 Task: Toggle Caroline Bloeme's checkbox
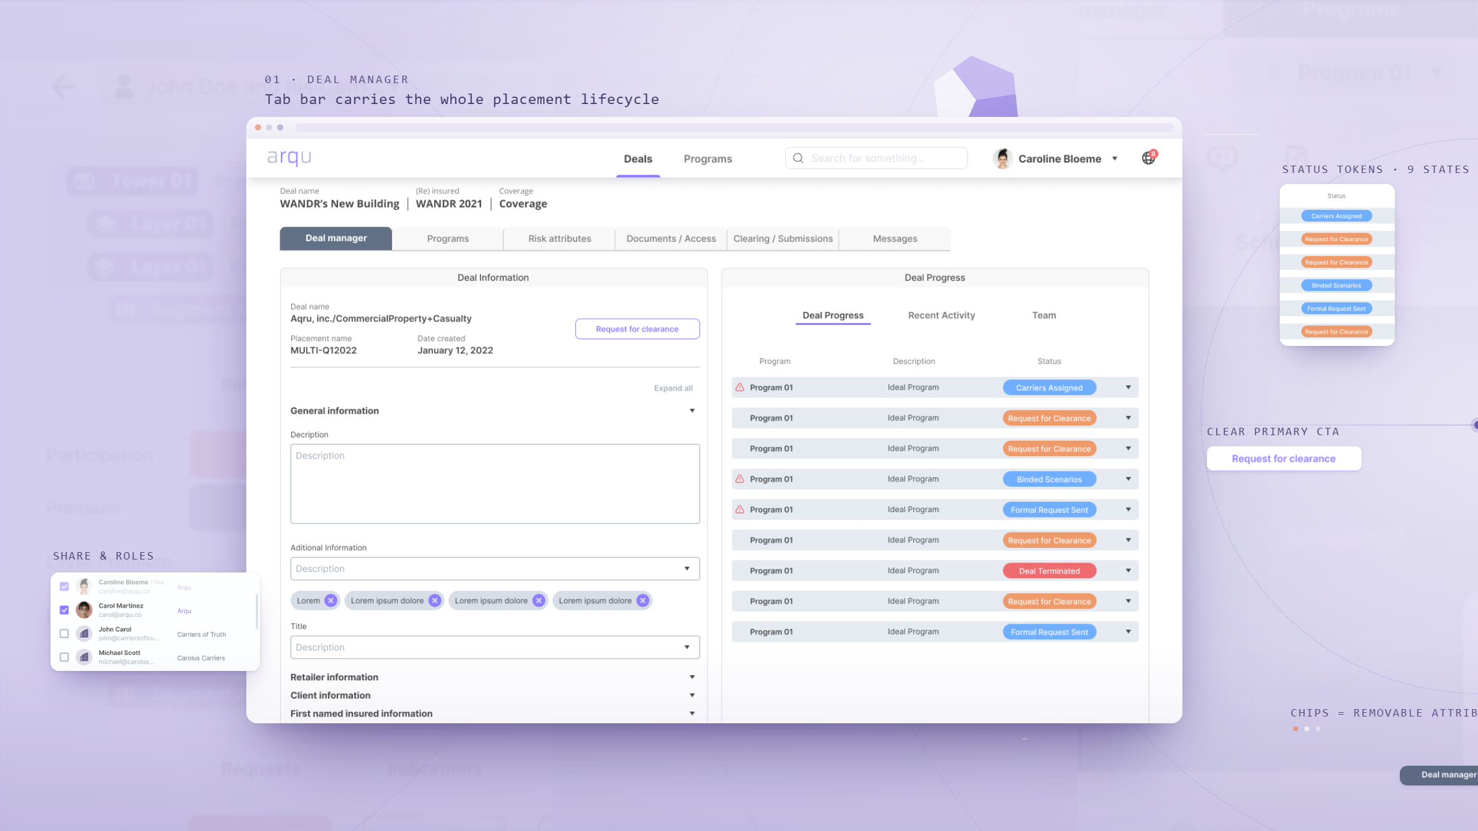(64, 586)
